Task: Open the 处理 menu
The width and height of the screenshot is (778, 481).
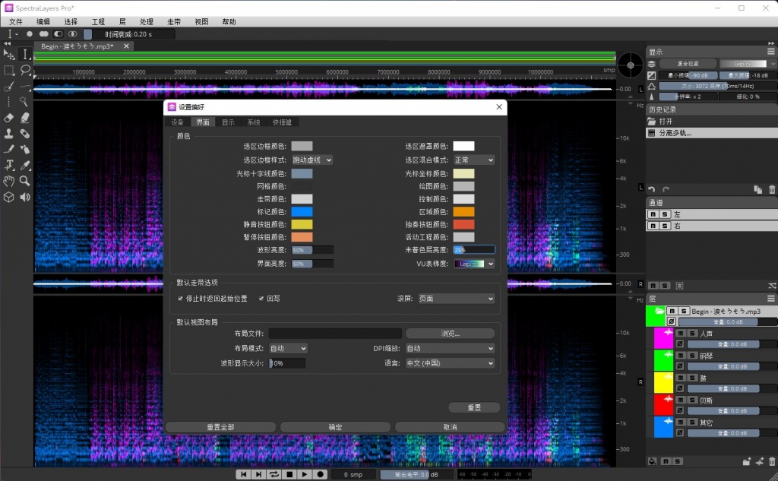Action: [x=147, y=22]
